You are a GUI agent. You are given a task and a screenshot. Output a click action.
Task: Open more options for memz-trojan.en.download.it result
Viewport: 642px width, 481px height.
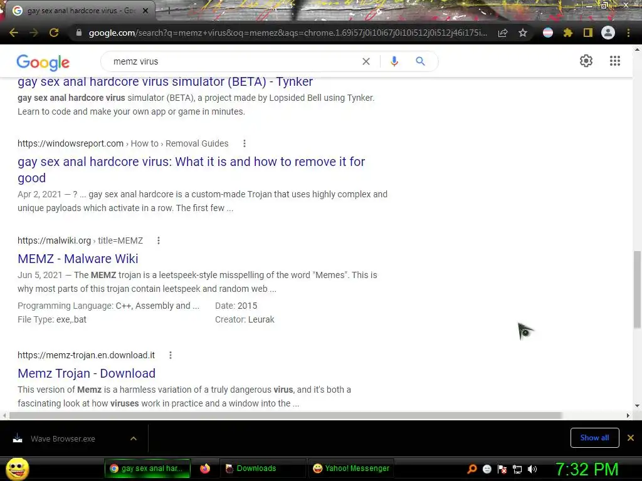click(171, 355)
